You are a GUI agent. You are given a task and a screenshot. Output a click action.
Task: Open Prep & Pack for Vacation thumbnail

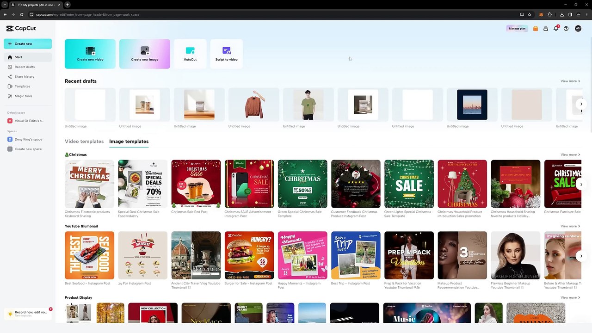[x=409, y=255]
